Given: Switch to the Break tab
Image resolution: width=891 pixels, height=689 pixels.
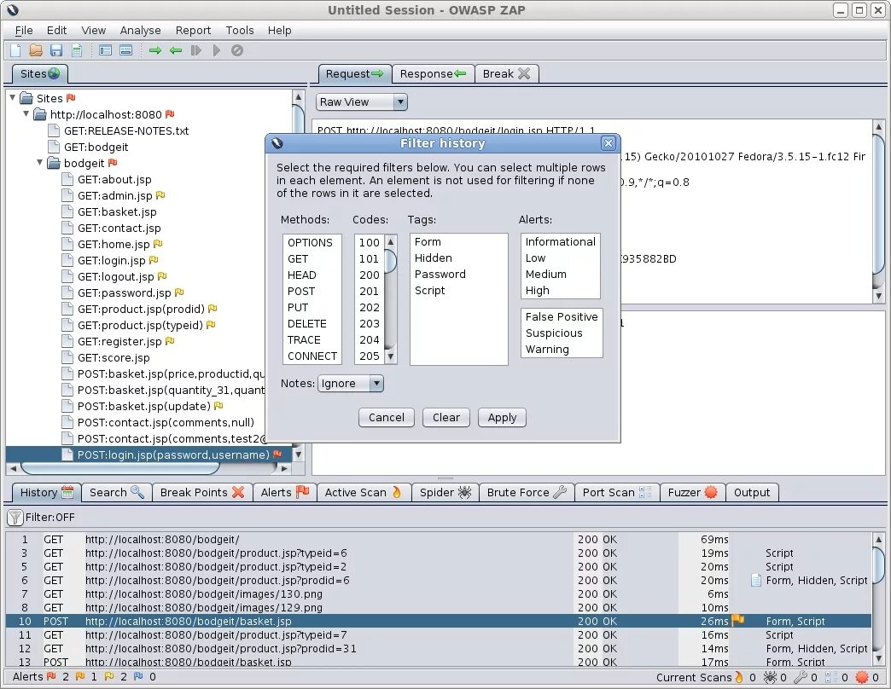Looking at the screenshot, I should point(506,74).
